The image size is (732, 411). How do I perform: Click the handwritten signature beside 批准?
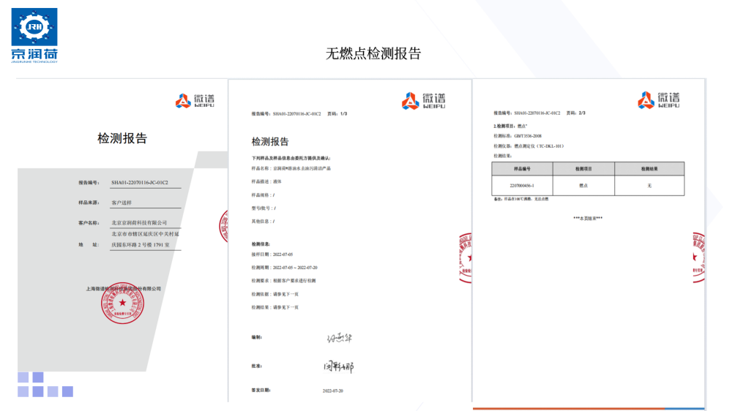tap(338, 366)
